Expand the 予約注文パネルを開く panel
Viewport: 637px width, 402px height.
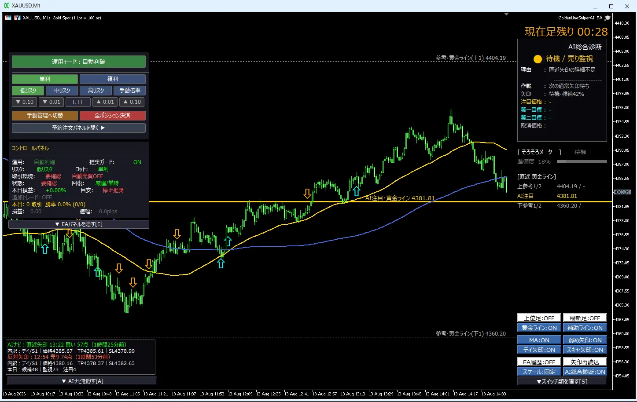coord(79,128)
